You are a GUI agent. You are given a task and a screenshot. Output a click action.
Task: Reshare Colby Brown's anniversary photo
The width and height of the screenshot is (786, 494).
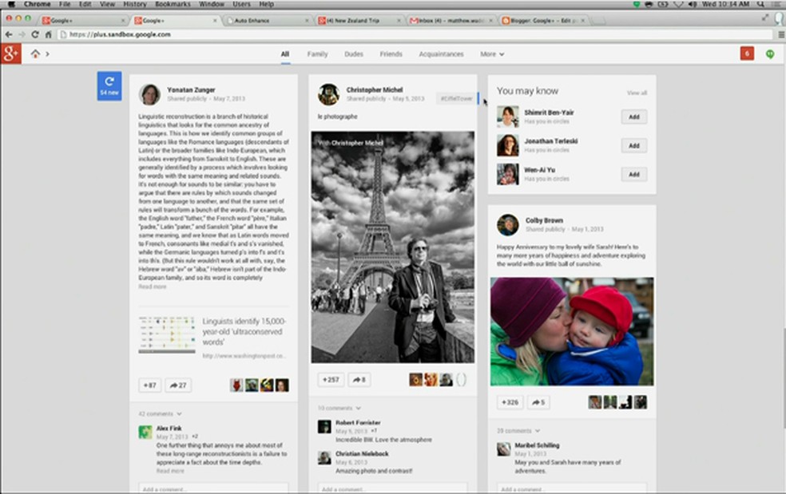pos(539,402)
